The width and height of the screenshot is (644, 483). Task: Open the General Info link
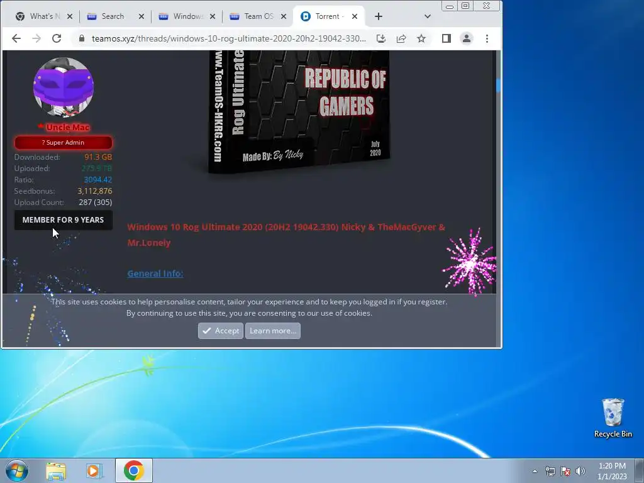pos(155,274)
